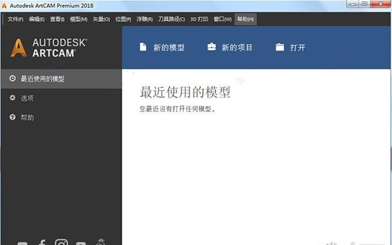Open the 刀具路径(C) menu
The image size is (392, 245).
click(x=171, y=19)
